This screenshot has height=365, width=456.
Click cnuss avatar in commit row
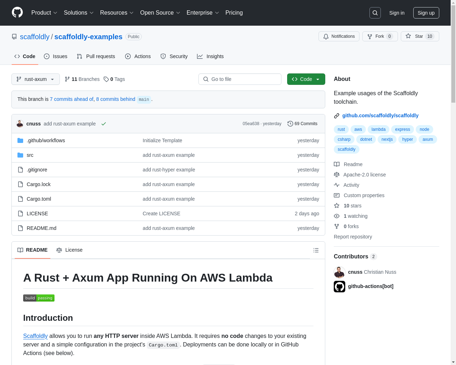[20, 124]
